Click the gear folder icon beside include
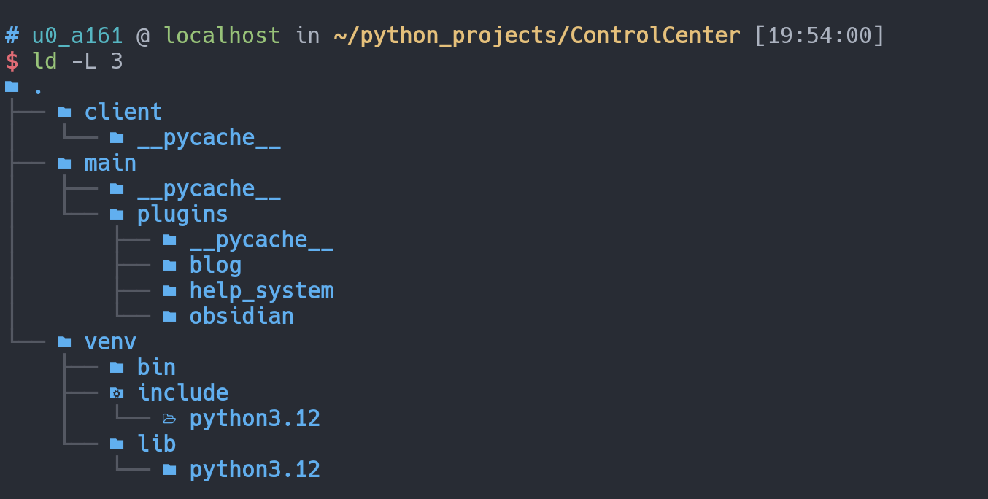This screenshot has height=499, width=988. point(117,393)
